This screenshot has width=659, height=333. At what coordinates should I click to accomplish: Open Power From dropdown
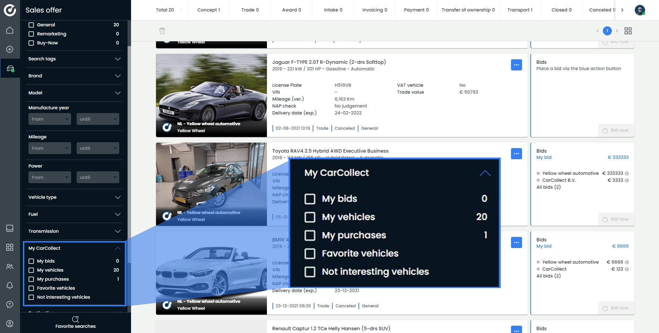[x=50, y=177]
